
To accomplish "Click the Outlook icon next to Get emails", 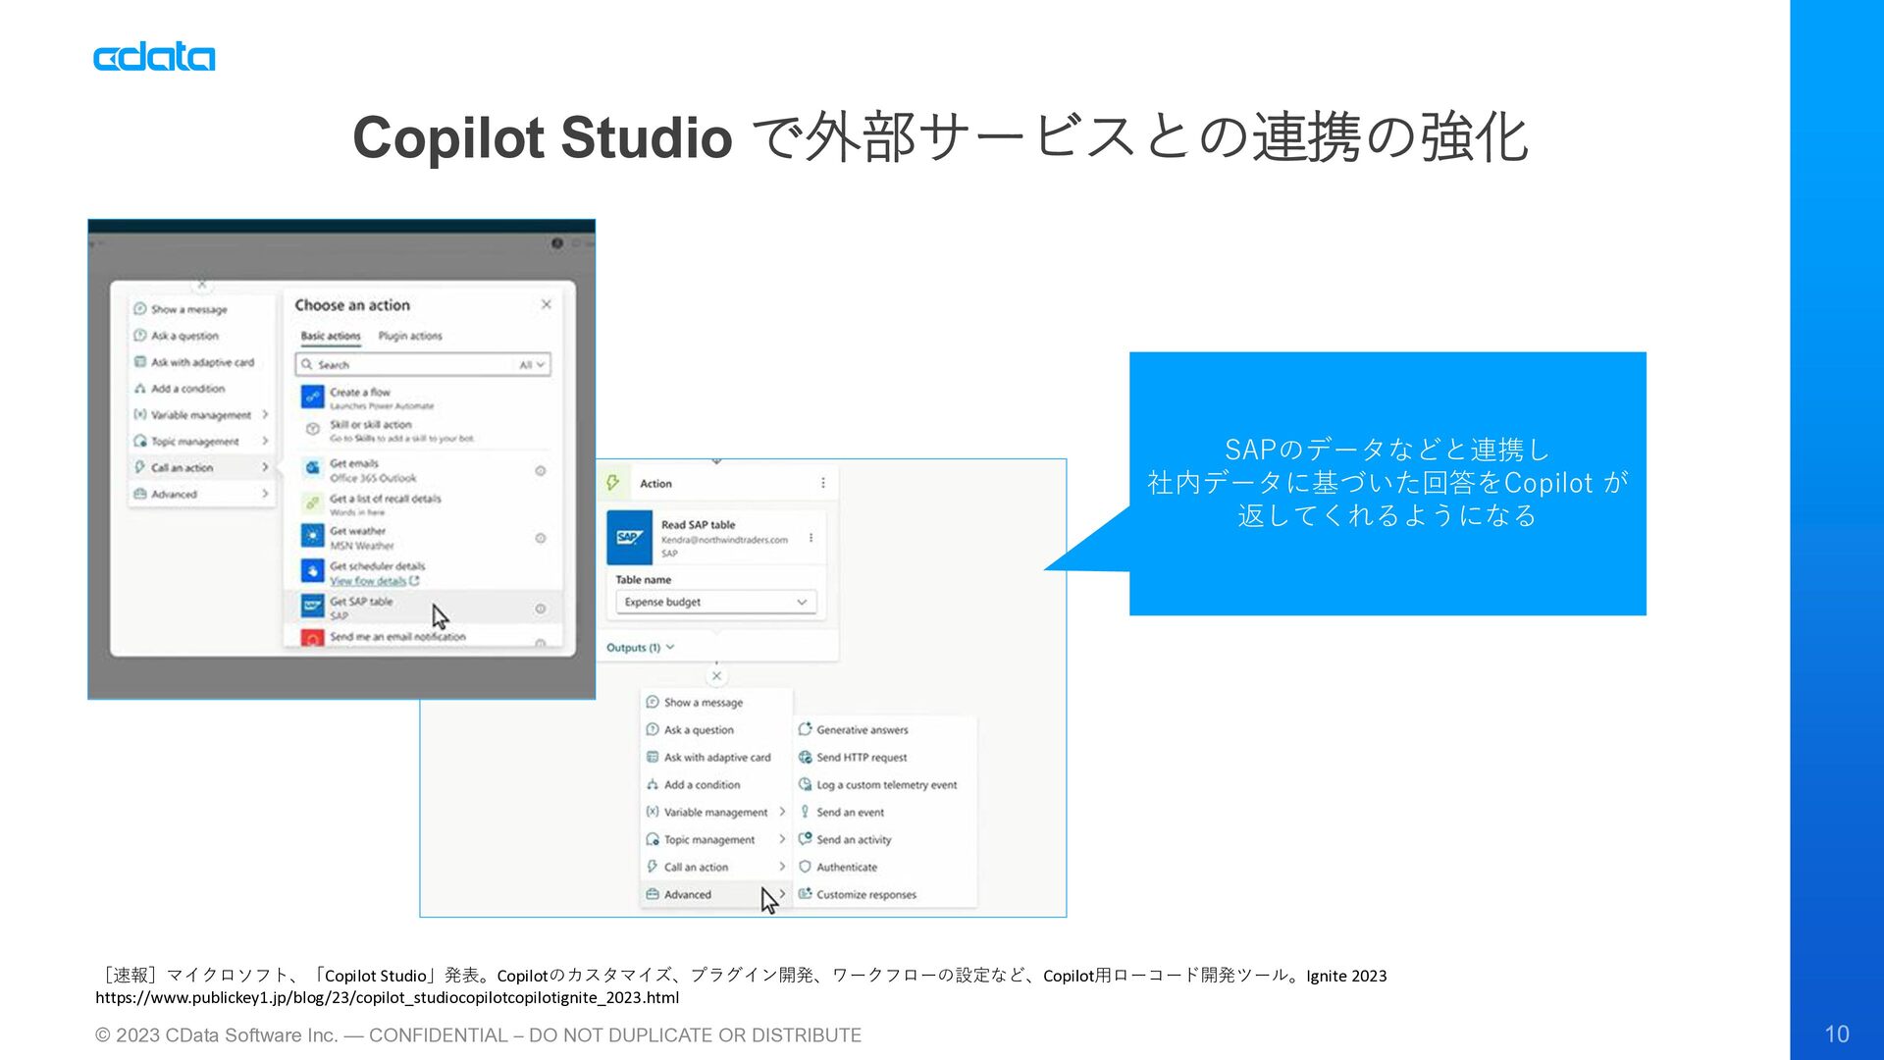I will [312, 468].
